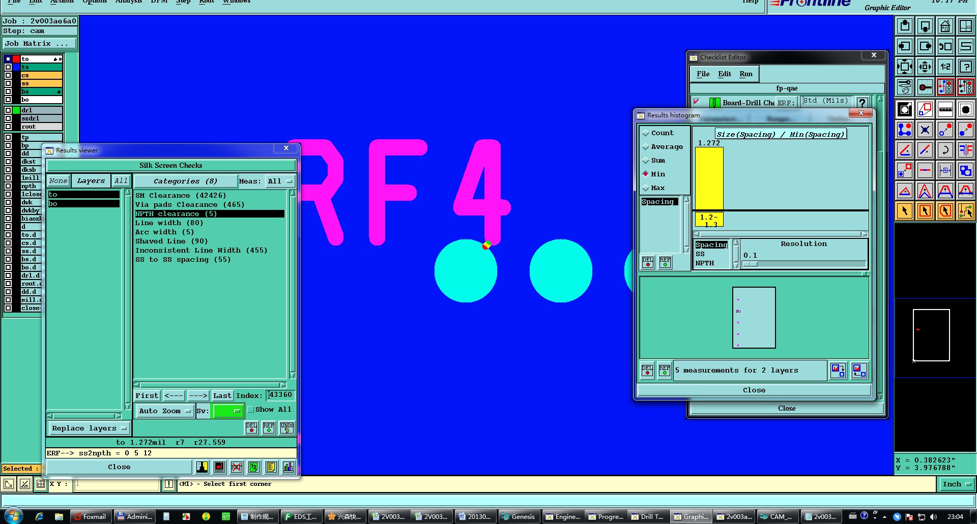Open File menu in Checklist Editor
Image resolution: width=977 pixels, height=524 pixels.
pos(703,74)
